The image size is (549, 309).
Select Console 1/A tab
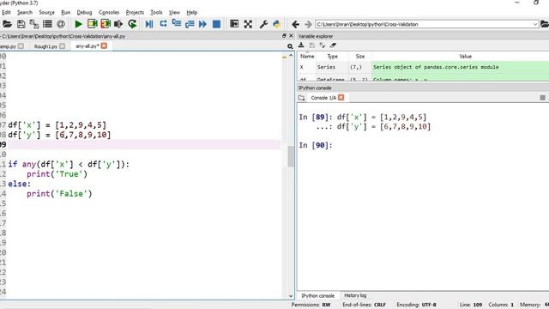click(323, 98)
